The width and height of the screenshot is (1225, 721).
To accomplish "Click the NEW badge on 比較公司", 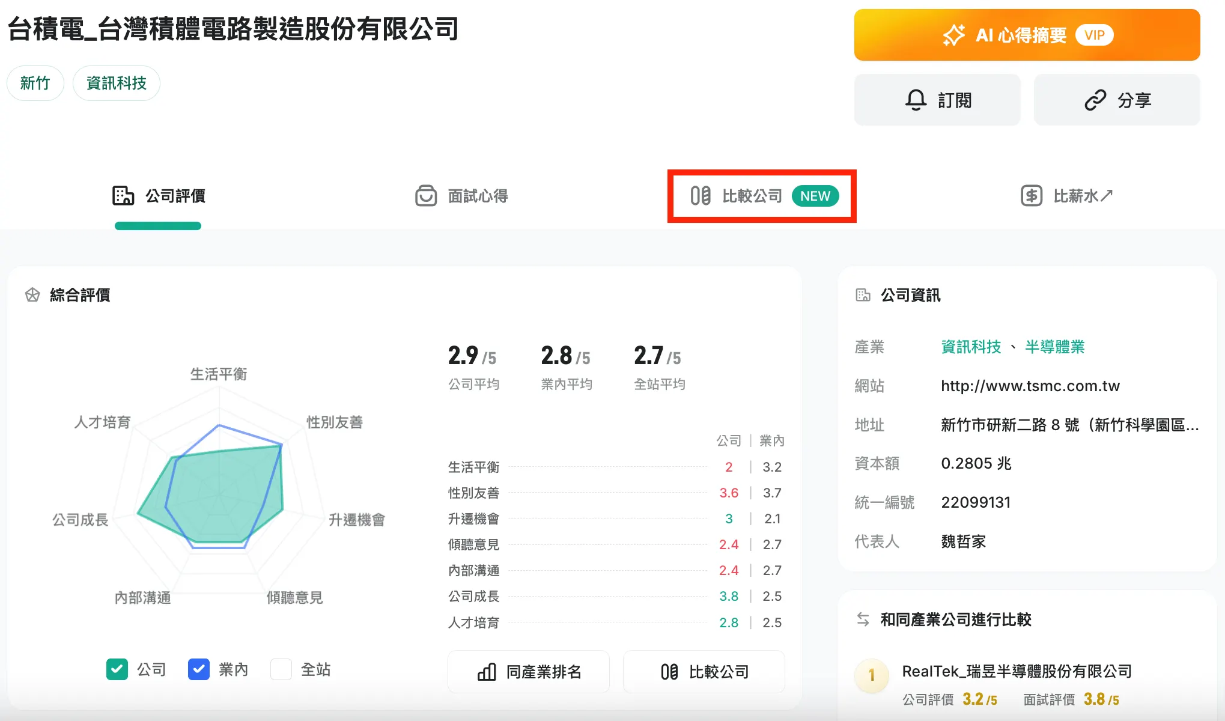I will pyautogui.click(x=815, y=196).
